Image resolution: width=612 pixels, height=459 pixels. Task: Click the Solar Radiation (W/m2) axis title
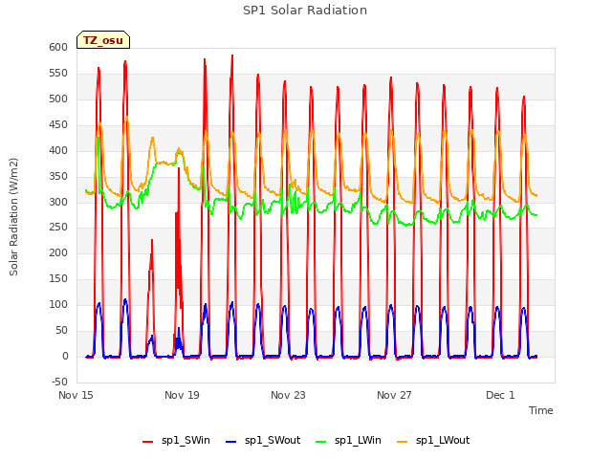click(13, 217)
